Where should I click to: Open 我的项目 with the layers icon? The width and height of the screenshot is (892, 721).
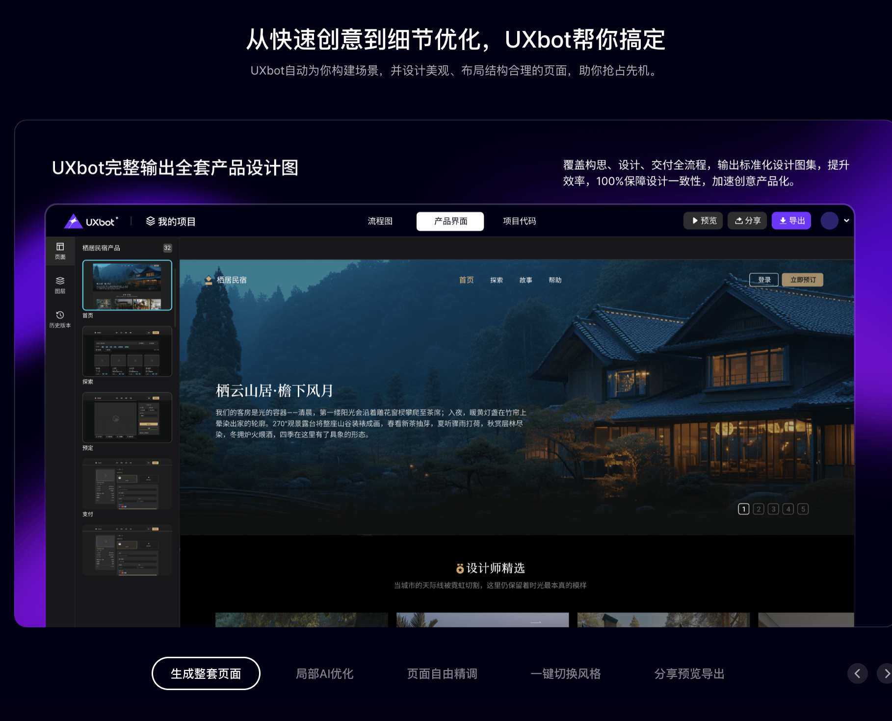coord(171,221)
